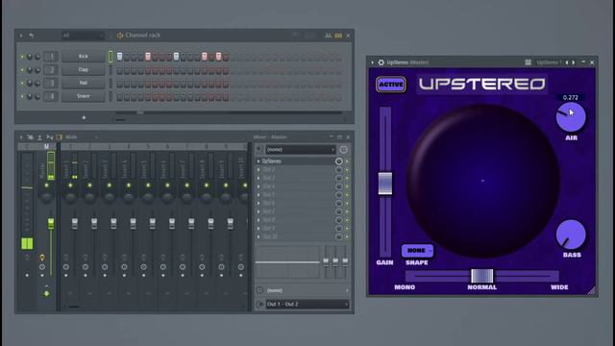
Task: Click the undo arrow in the Channel rack header
Action: 32,36
